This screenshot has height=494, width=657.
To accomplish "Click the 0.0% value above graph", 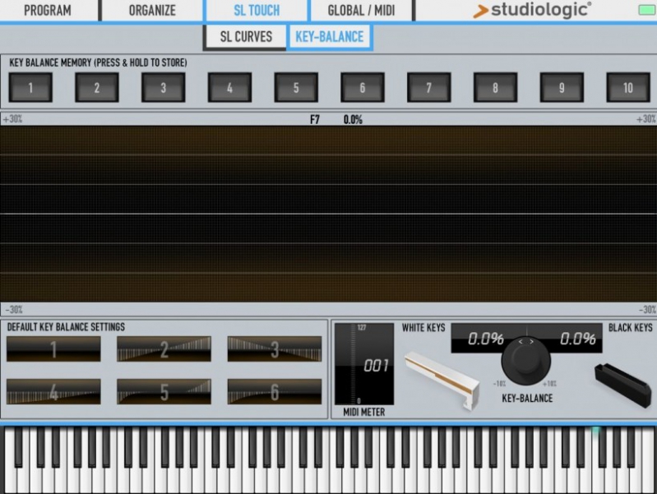I will point(353,120).
